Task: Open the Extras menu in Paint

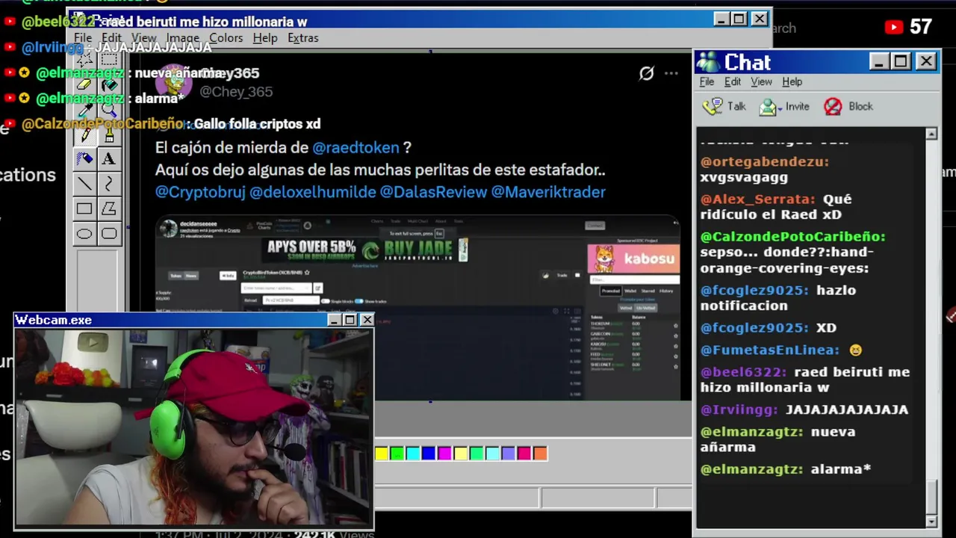Action: tap(302, 38)
